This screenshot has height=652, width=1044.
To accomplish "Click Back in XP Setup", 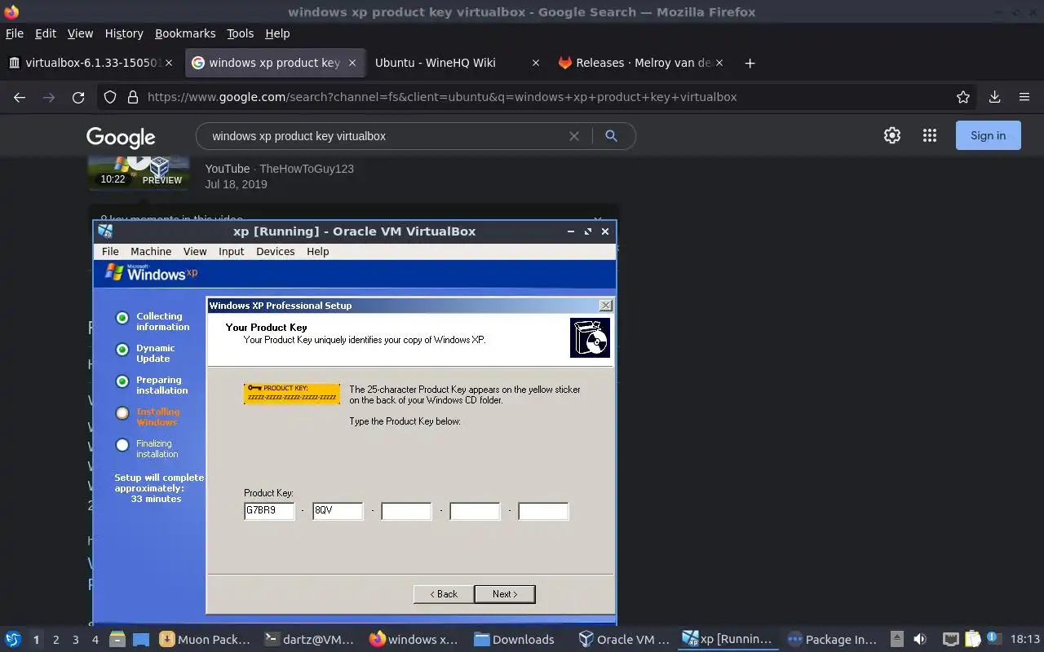I will [x=444, y=594].
